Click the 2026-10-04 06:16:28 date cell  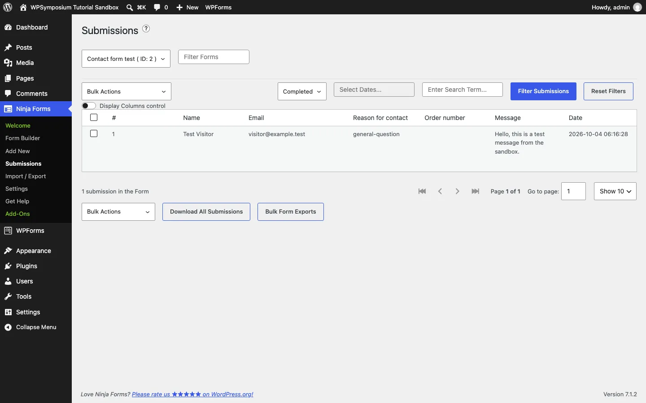pos(598,134)
